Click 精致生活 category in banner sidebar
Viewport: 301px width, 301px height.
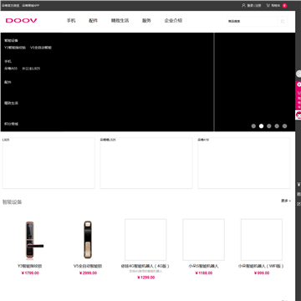(x=11, y=103)
